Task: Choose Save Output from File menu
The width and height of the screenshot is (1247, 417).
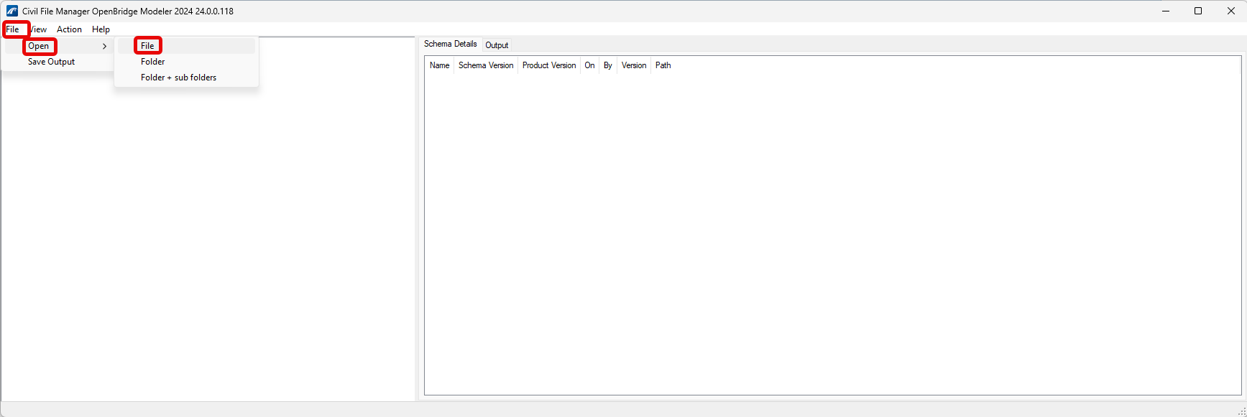Action: [58, 62]
